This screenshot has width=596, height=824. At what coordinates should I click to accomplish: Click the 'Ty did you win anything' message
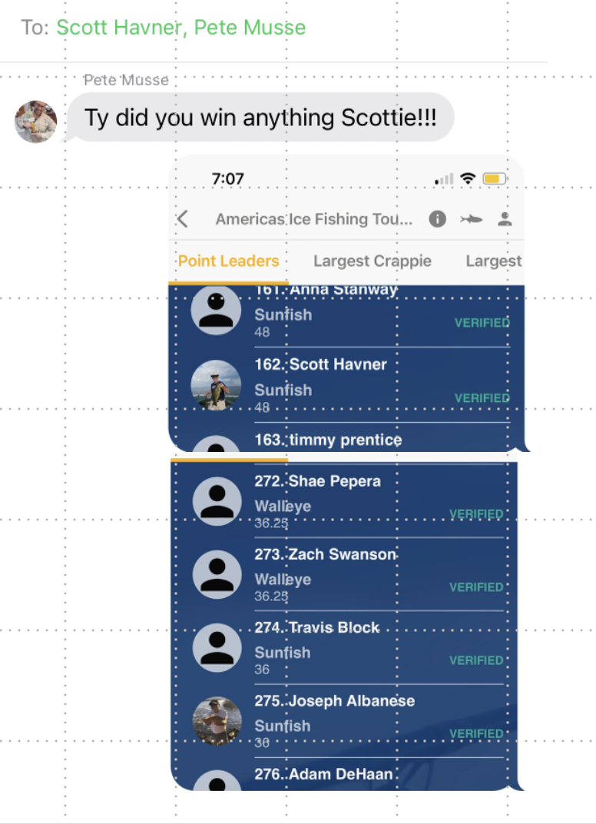coord(260,117)
